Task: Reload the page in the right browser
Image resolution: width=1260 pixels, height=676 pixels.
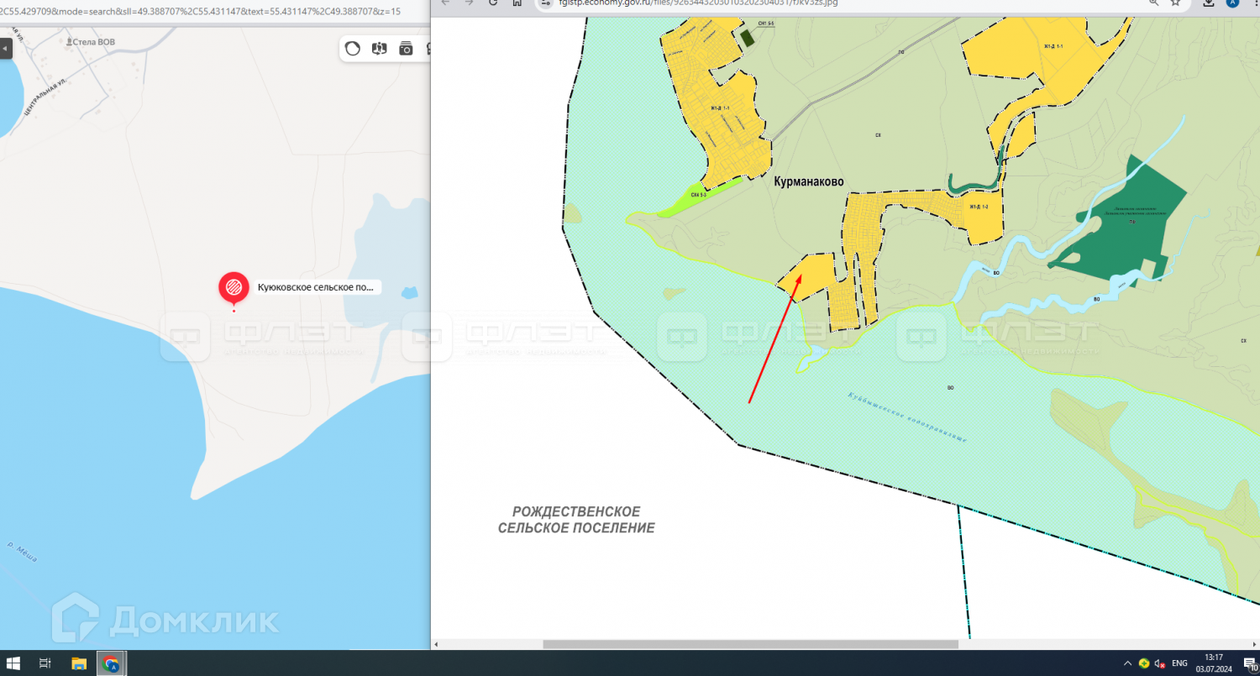Action: pyautogui.click(x=494, y=3)
